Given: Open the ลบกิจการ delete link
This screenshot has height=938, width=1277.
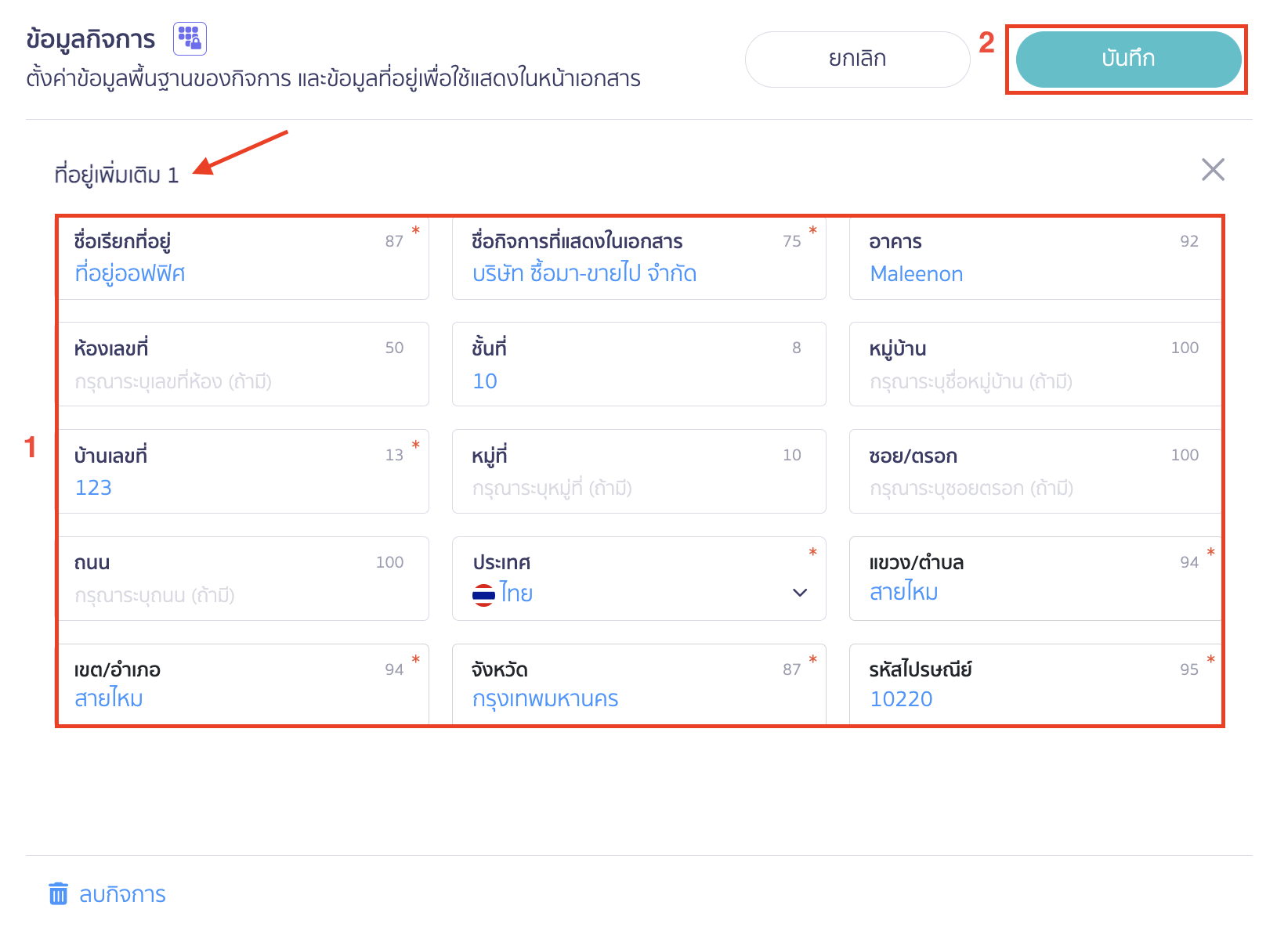Looking at the screenshot, I should 122,894.
